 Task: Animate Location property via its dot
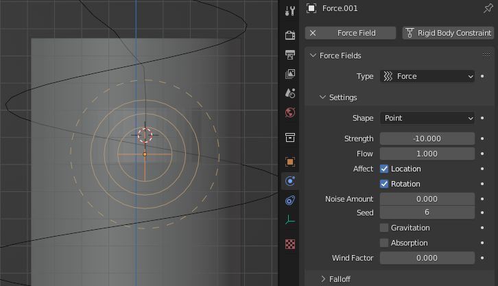tap(482, 169)
